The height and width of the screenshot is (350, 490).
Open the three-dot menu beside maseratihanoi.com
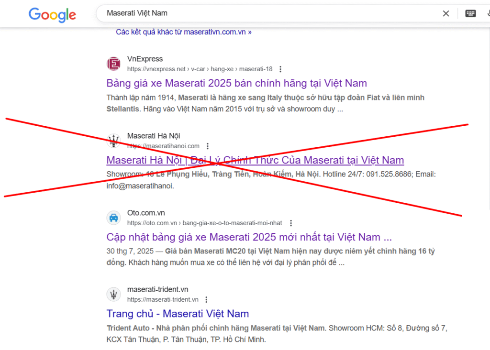(x=207, y=146)
